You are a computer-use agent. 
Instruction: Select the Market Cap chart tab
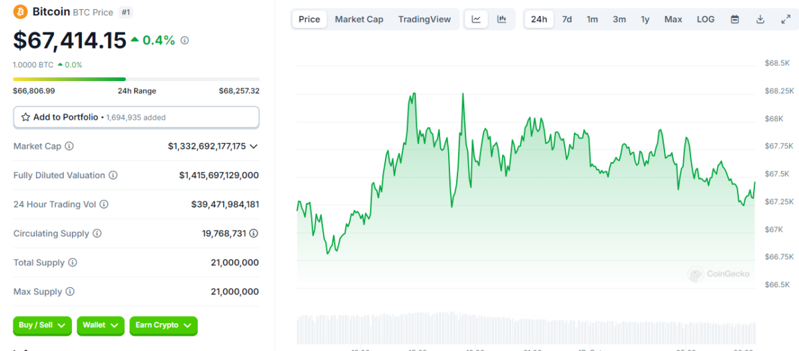coord(359,19)
